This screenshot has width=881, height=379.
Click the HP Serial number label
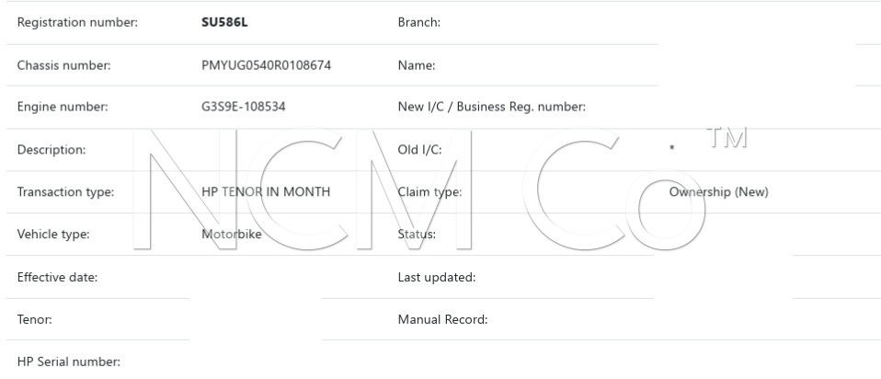pos(69,362)
